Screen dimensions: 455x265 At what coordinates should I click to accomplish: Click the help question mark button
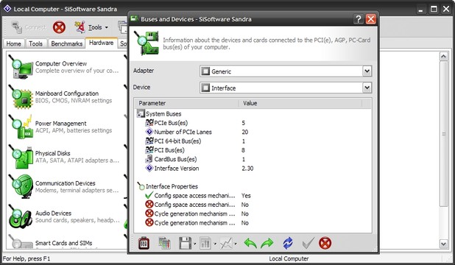tap(359, 19)
